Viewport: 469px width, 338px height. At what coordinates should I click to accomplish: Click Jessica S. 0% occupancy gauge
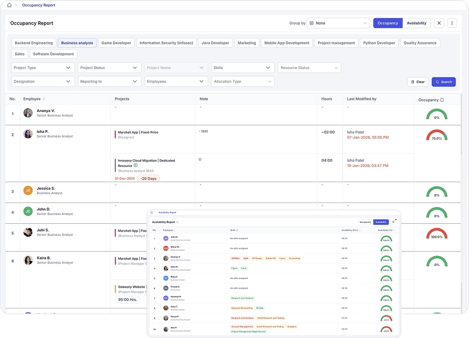click(437, 192)
